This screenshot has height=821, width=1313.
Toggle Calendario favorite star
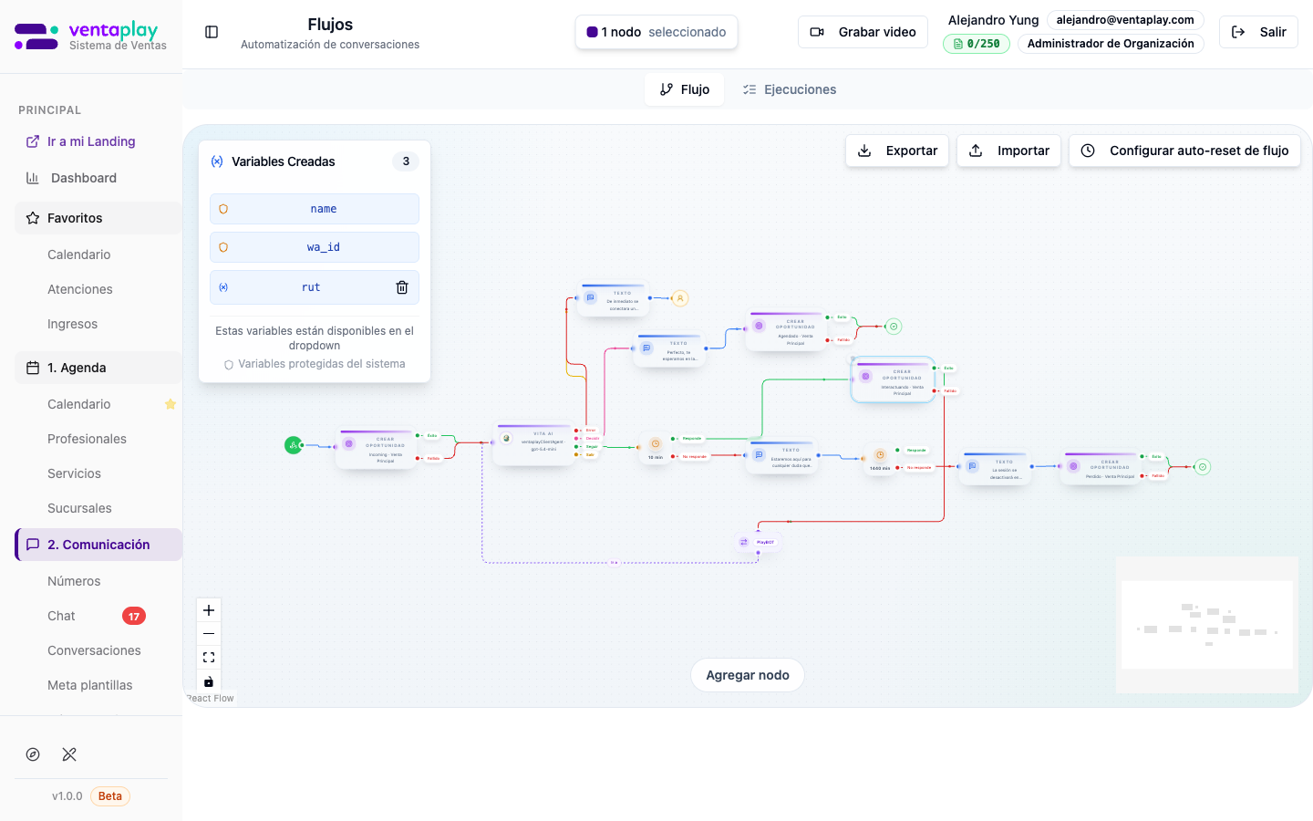170,404
